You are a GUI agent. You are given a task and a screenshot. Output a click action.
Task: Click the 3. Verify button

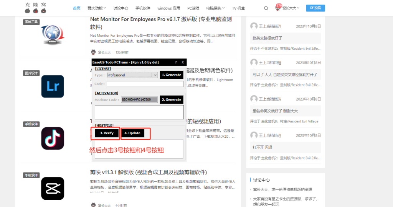(107, 133)
